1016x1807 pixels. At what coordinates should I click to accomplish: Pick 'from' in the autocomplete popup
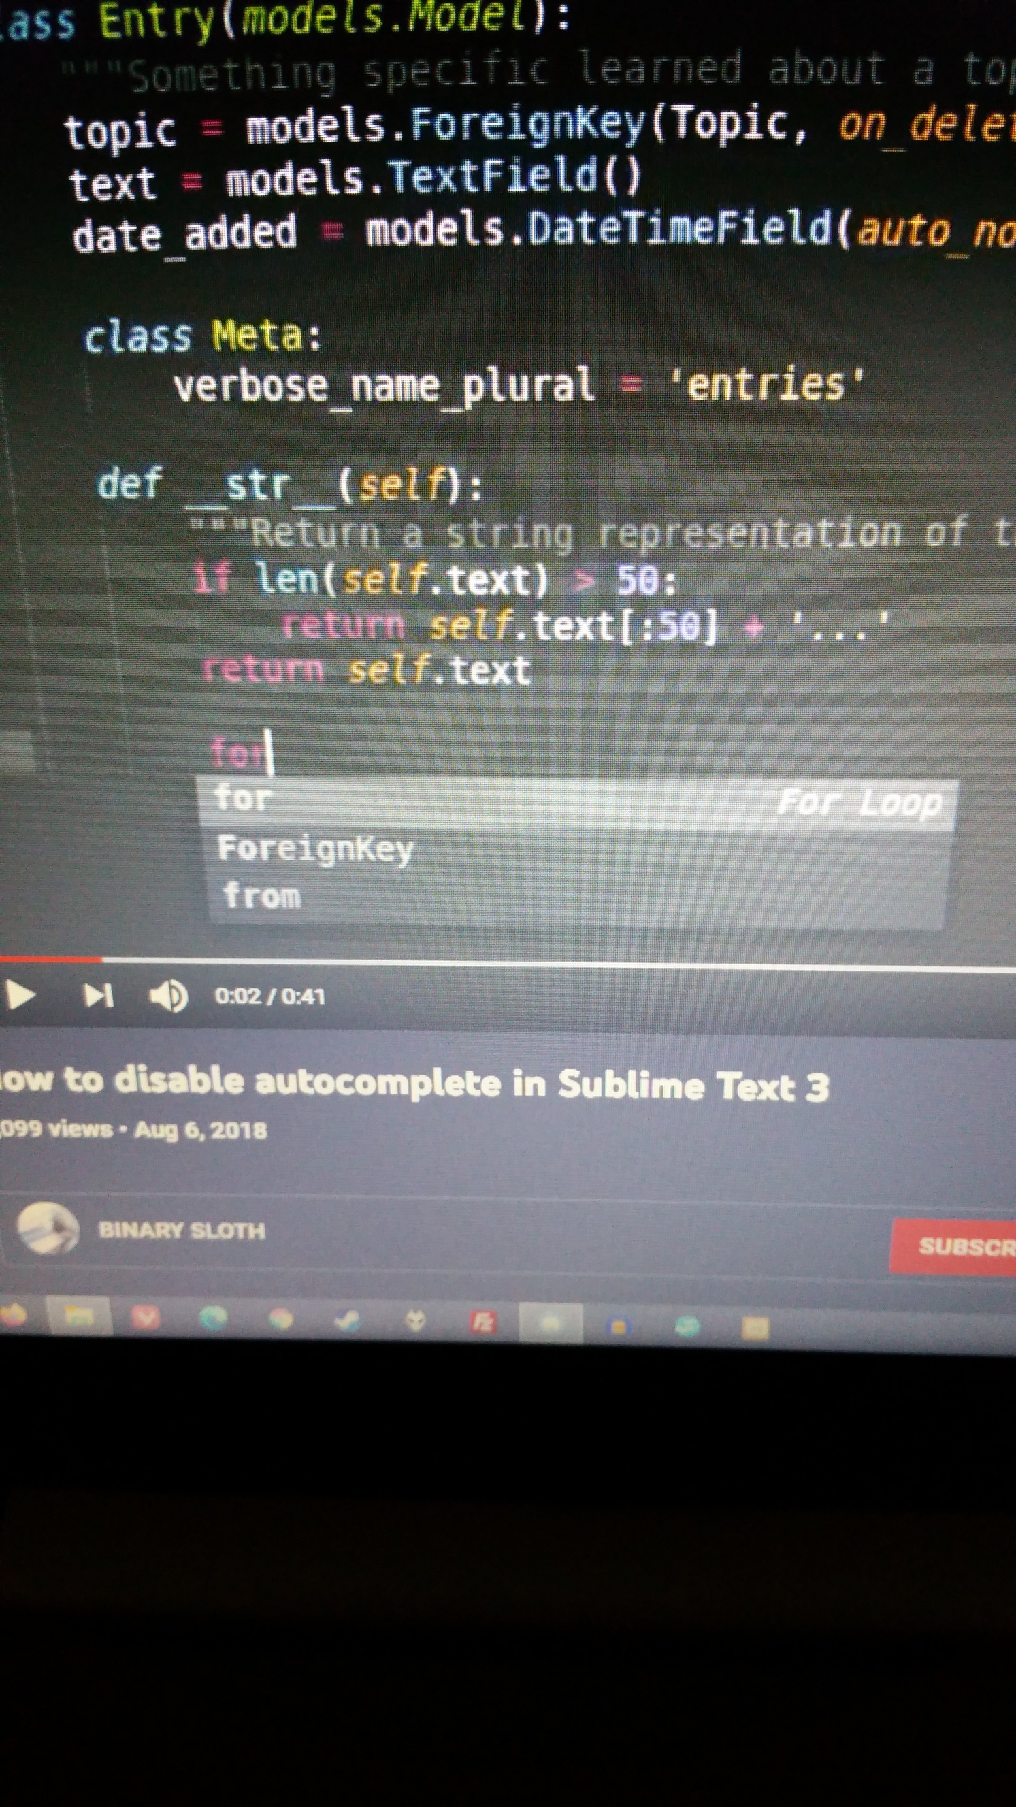tap(261, 896)
